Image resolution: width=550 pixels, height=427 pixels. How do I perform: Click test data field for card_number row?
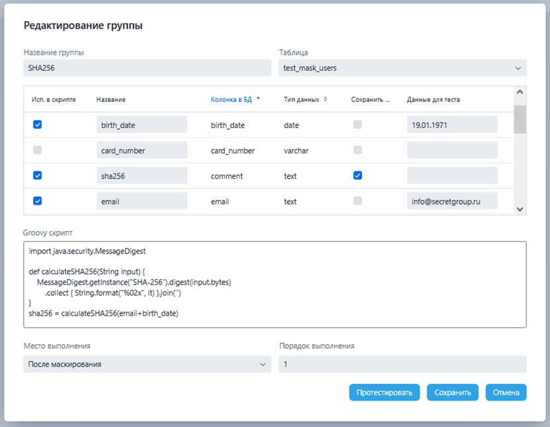click(x=452, y=150)
